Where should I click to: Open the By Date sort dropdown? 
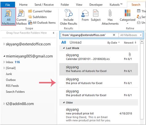pos(113,42)
